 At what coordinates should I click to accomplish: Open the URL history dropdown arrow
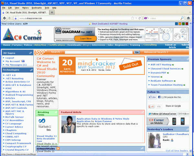point(136,18)
